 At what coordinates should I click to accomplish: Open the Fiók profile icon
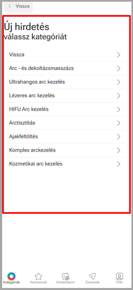tap(119, 276)
